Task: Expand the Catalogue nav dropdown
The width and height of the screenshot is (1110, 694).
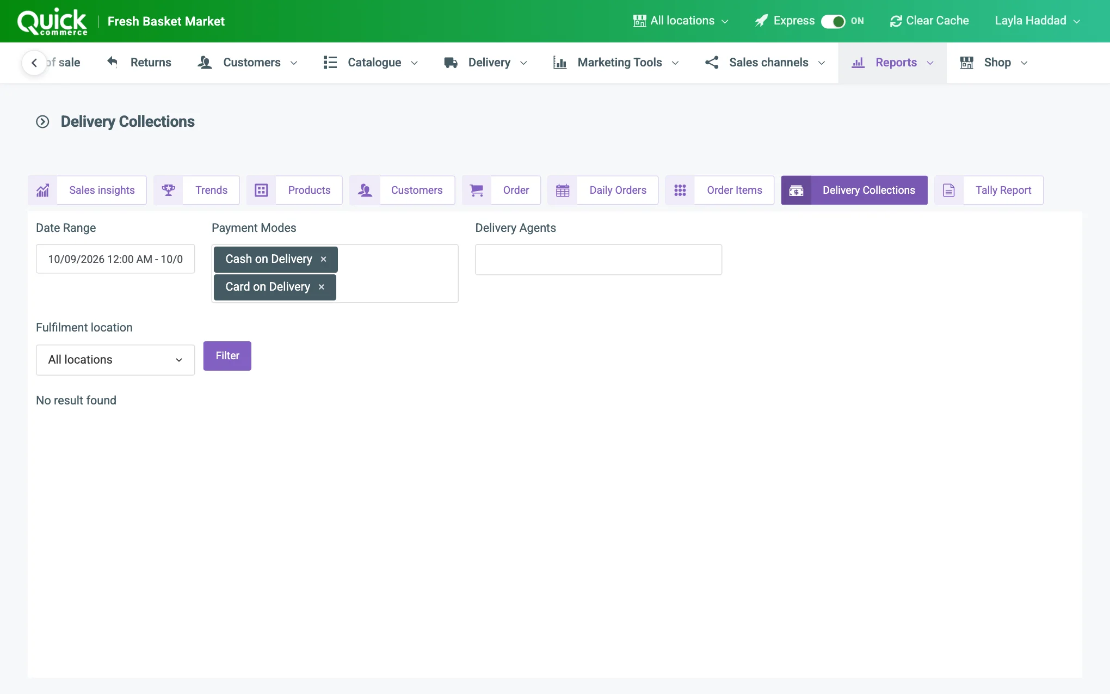Action: [414, 63]
